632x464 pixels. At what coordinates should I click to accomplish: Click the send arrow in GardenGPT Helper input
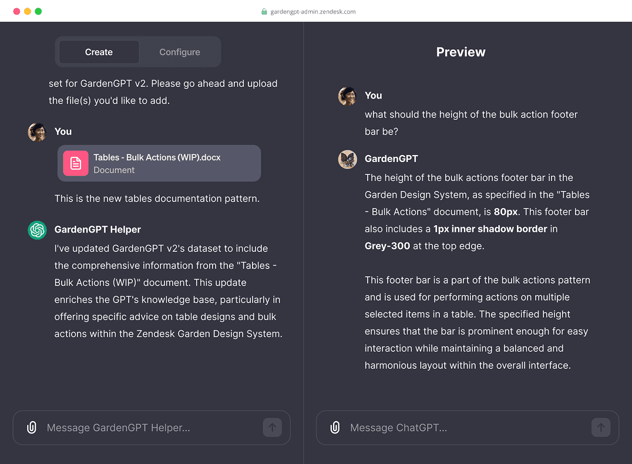pyautogui.click(x=273, y=428)
